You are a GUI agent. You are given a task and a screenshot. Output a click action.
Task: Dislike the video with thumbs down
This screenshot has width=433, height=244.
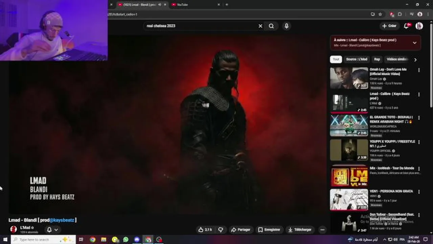click(x=221, y=230)
